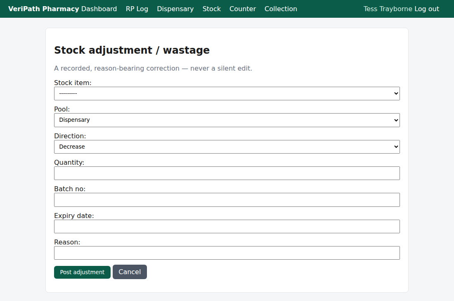Screen dimensions: 454x301
Task: Click the Log out link
Action: (427, 9)
